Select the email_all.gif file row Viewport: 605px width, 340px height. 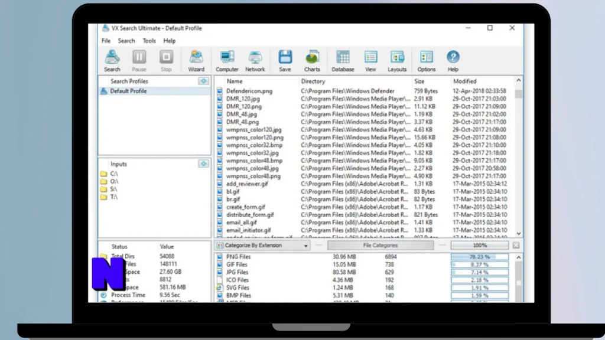tap(365, 223)
